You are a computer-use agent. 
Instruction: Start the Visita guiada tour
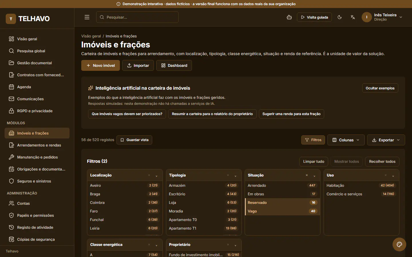click(314, 17)
